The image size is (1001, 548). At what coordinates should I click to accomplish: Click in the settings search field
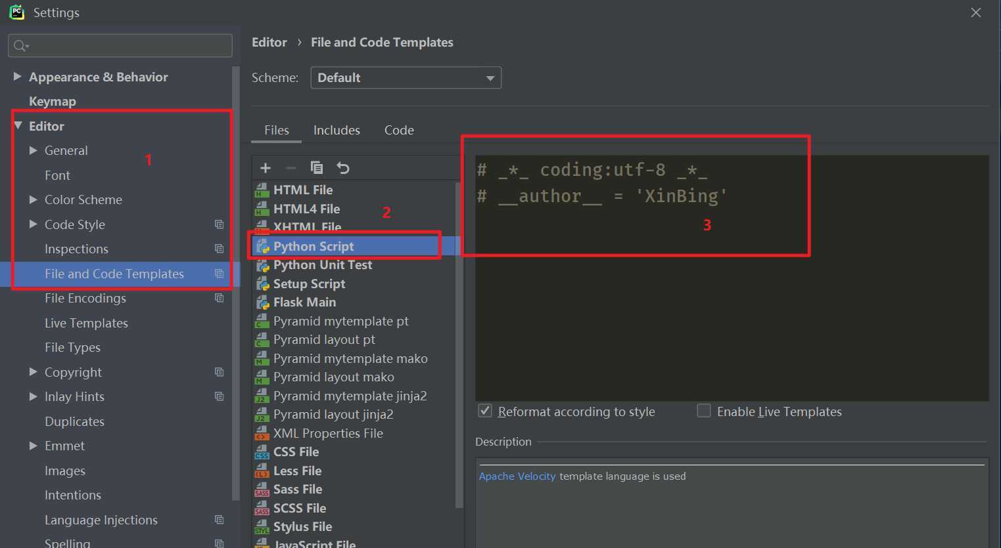coord(120,45)
